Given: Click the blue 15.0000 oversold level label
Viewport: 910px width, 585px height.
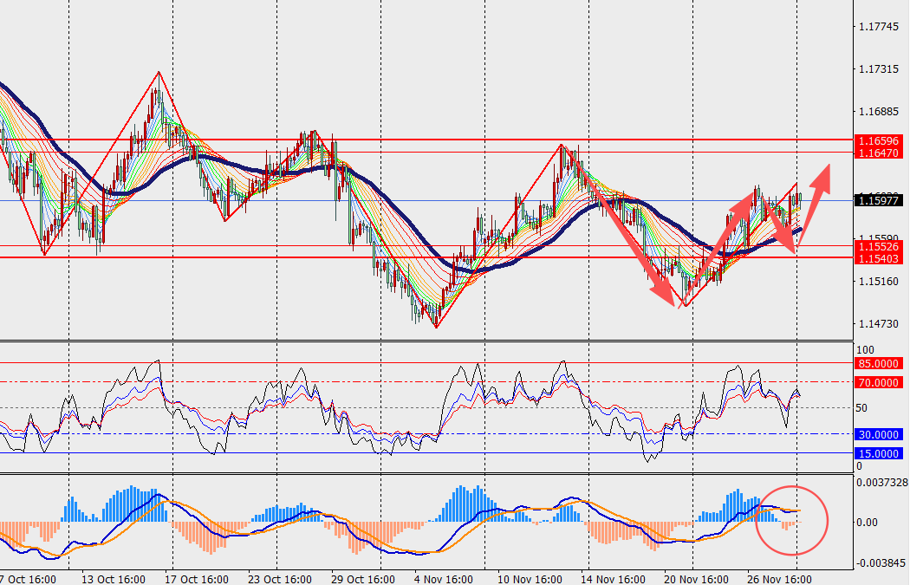Looking at the screenshot, I should coord(878,453).
